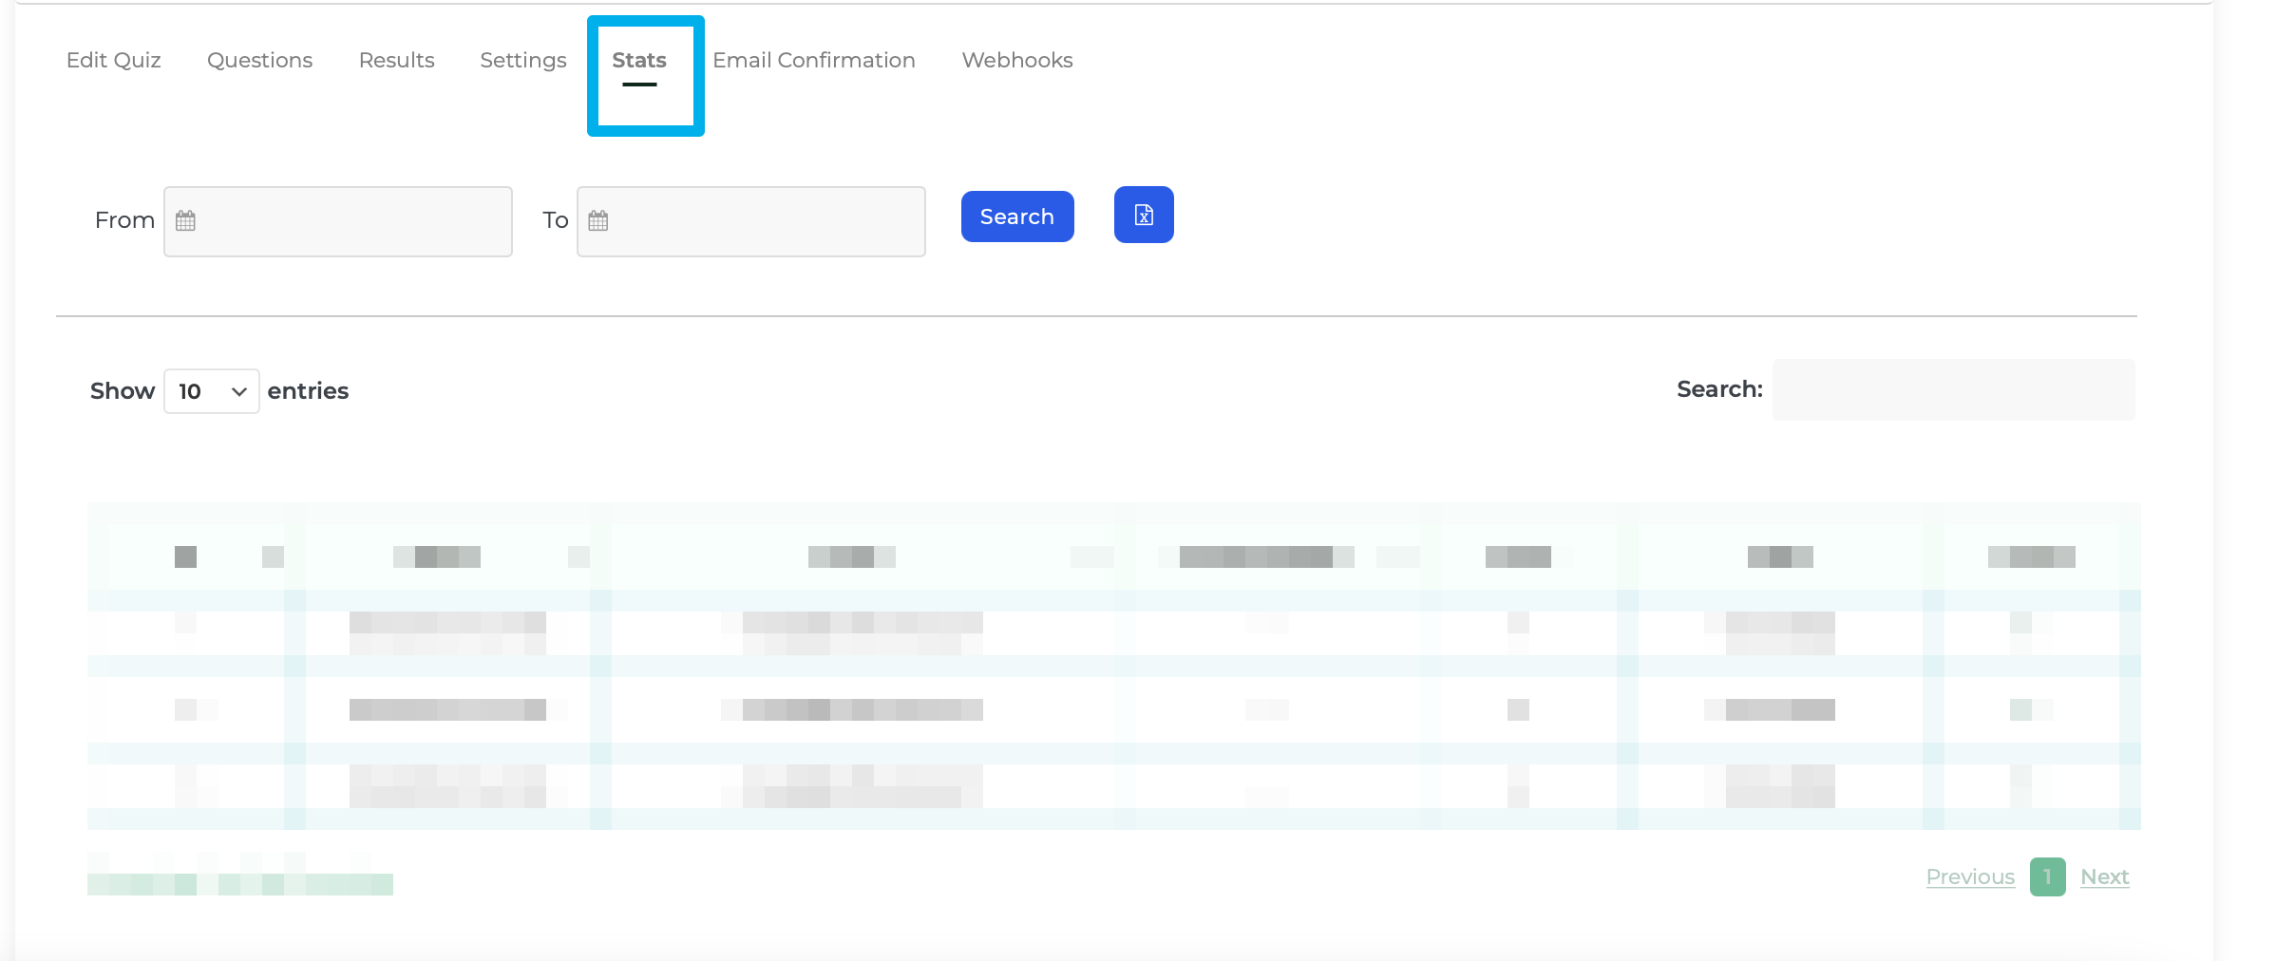Switch to the Webhooks tab

[1016, 60]
